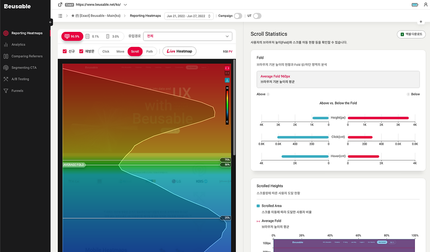Expand the URL dropdown chevron
The height and width of the screenshot is (252, 430).
pos(125,5)
